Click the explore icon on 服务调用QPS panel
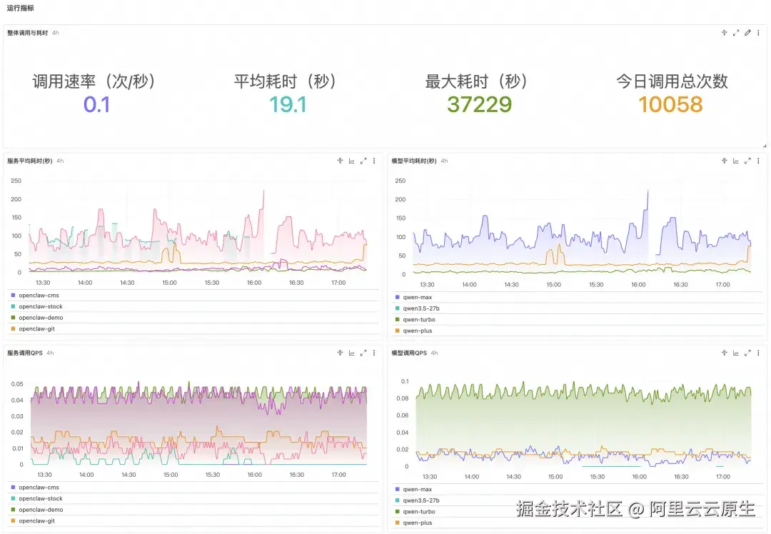 340,352
